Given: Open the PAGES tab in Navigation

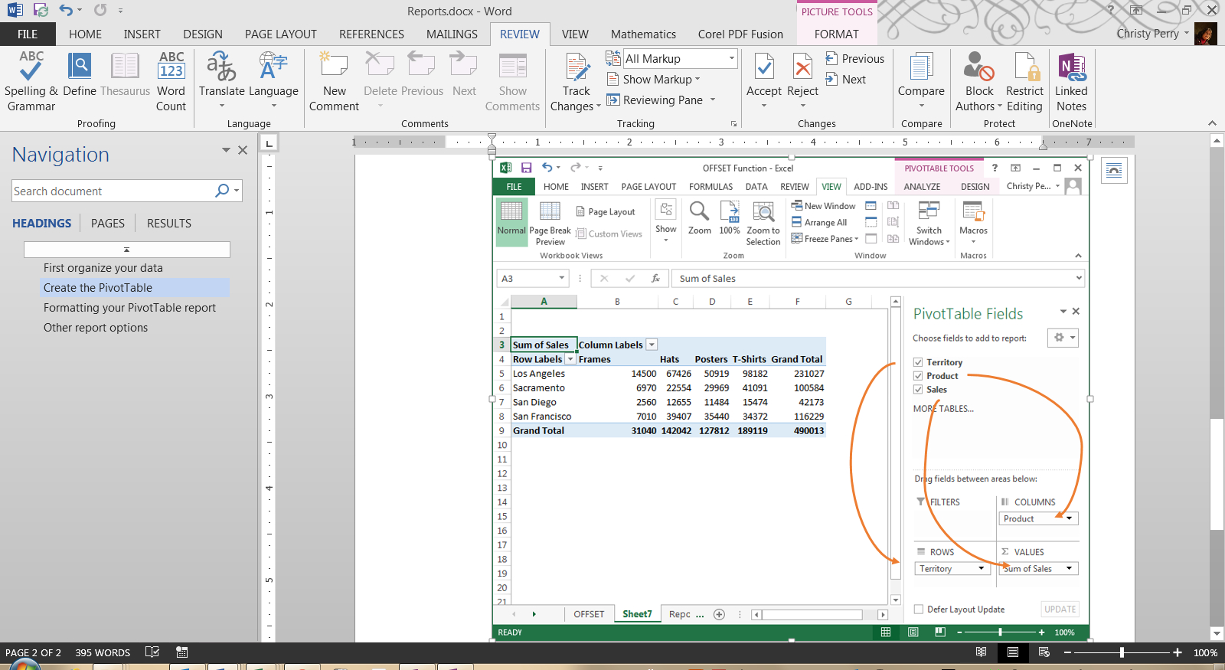Looking at the screenshot, I should (x=108, y=224).
